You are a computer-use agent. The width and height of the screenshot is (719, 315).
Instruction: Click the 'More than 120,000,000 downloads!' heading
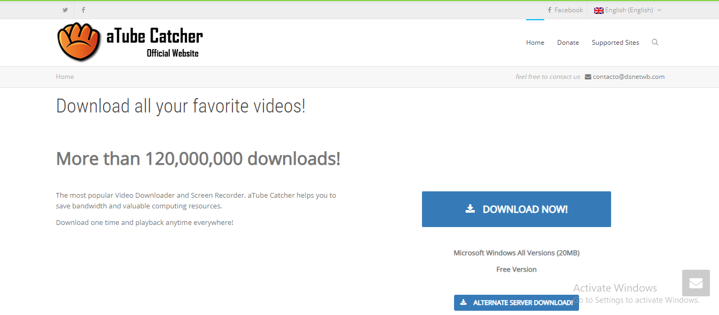tap(198, 159)
